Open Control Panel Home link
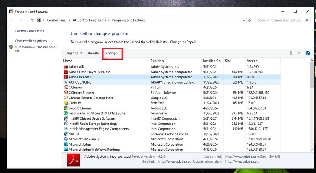The height and width of the screenshot is (173, 316). tap(29, 31)
